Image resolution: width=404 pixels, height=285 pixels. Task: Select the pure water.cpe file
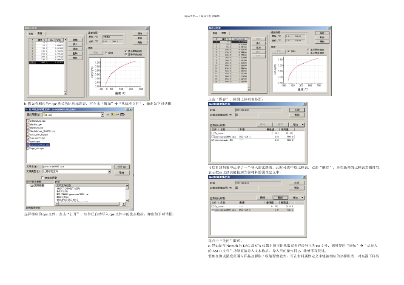click(36, 138)
